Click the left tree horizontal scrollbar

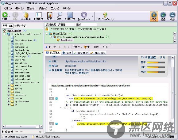[x=22, y=127]
